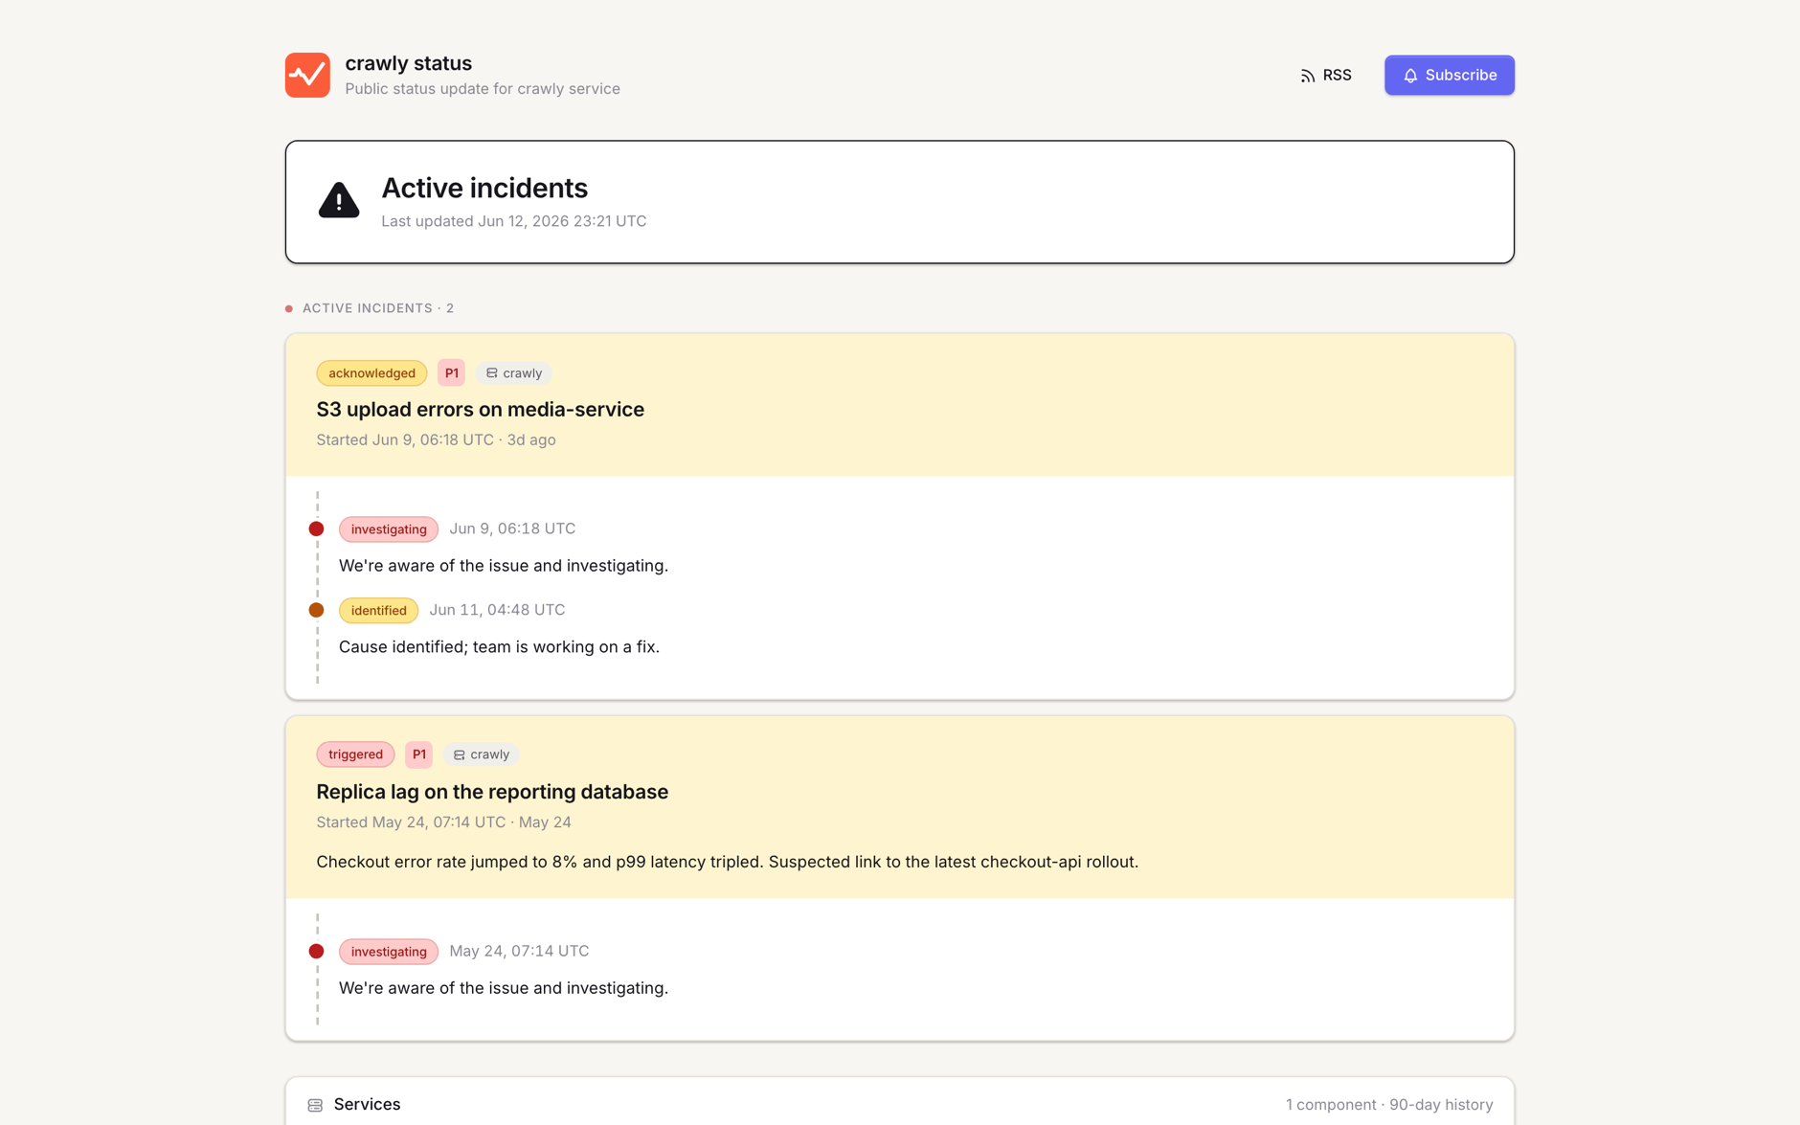This screenshot has width=1800, height=1125.
Task: Click "Public status update for crawly service" subtitle
Action: pyautogui.click(x=483, y=89)
